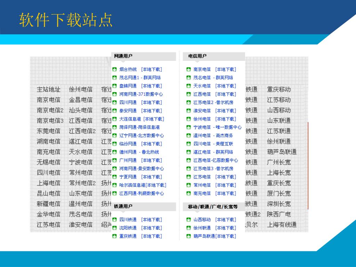The height and width of the screenshot is (267, 356).
Task: Click the download icon beside 徐州联通 [本地下载]
Action: 189,228
